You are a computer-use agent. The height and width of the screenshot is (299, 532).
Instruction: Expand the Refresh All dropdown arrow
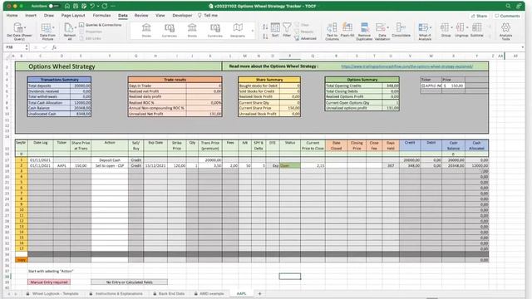coord(76,27)
